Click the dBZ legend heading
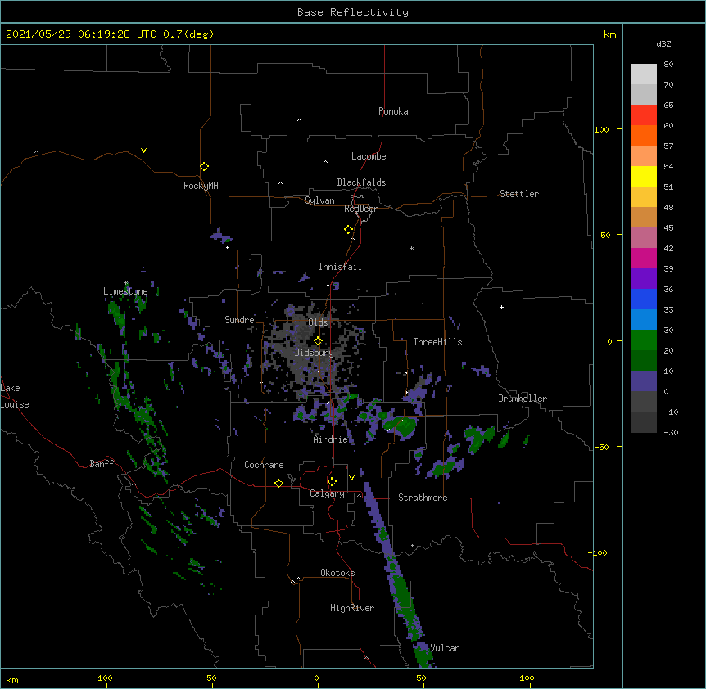 coord(663,43)
